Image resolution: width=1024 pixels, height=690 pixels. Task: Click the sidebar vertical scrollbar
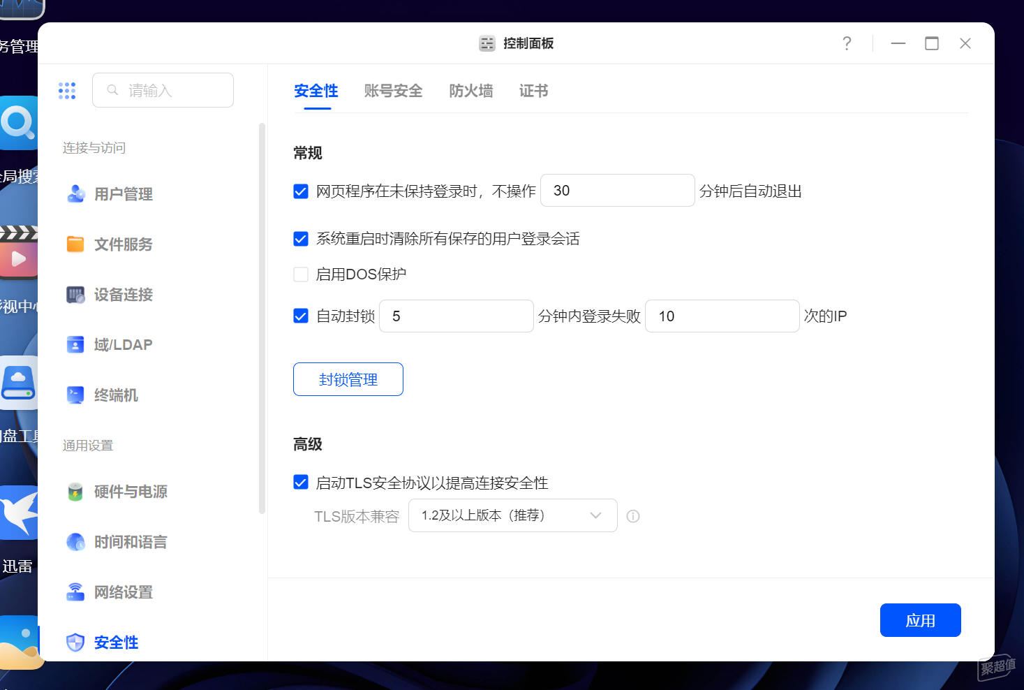(262, 318)
